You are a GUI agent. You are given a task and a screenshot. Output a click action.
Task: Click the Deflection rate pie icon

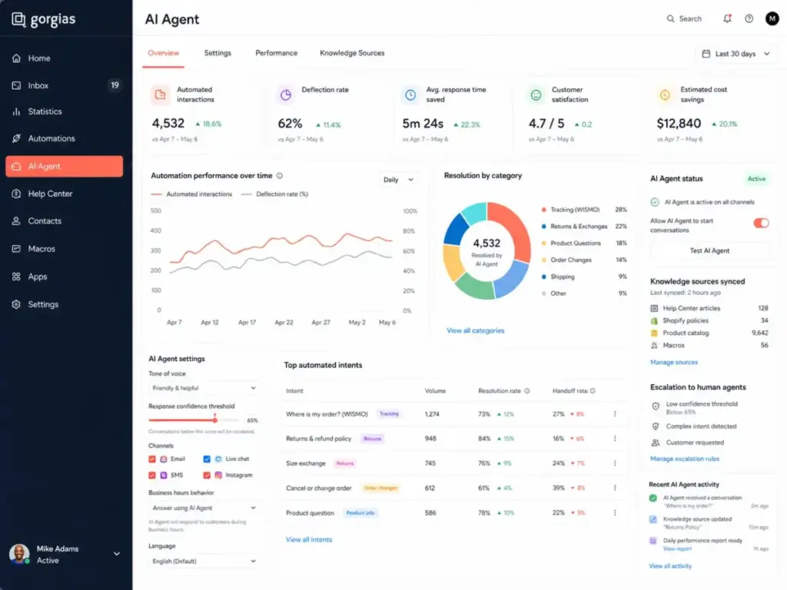(286, 94)
